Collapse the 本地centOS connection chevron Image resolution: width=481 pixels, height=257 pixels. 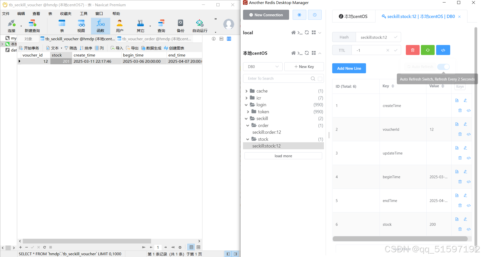tap(320, 53)
